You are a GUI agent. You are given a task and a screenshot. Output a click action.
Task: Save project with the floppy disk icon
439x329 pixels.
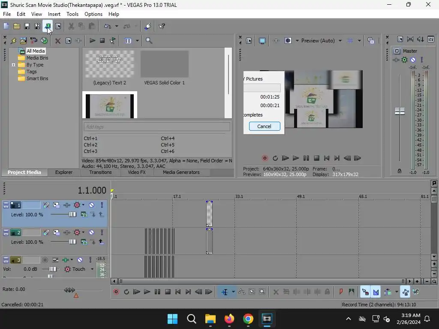click(x=27, y=26)
